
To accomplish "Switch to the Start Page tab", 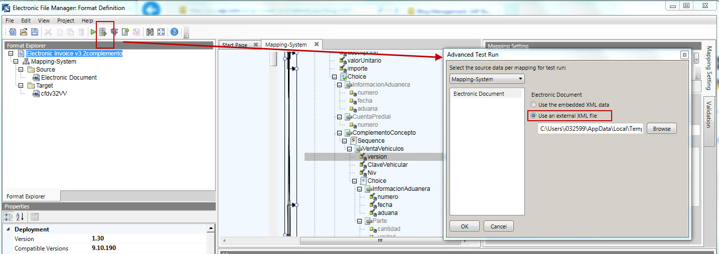I will coord(234,45).
